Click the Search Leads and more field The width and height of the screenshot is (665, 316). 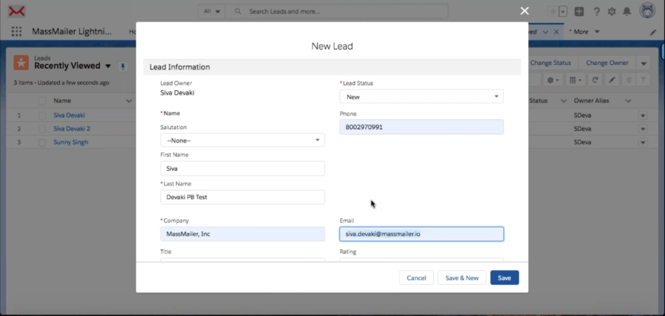336,12
